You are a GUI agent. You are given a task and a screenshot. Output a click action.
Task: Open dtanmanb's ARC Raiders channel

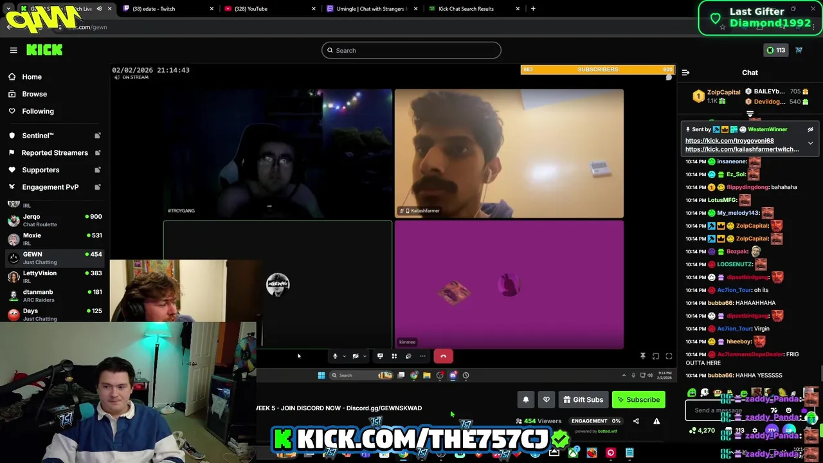click(x=54, y=296)
